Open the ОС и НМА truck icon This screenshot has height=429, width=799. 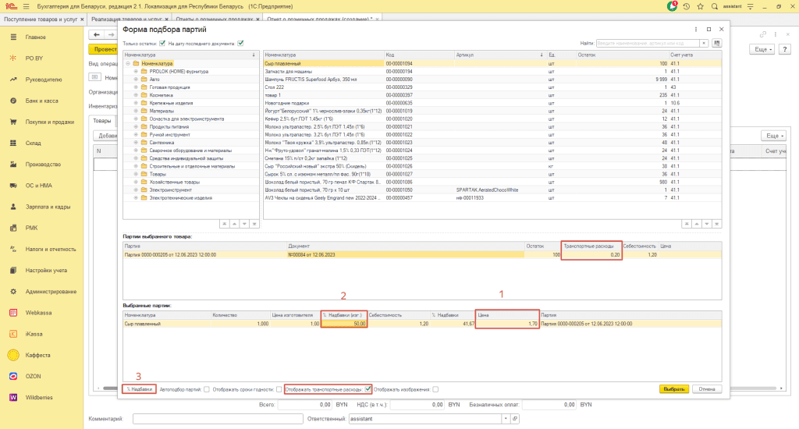[x=13, y=186]
